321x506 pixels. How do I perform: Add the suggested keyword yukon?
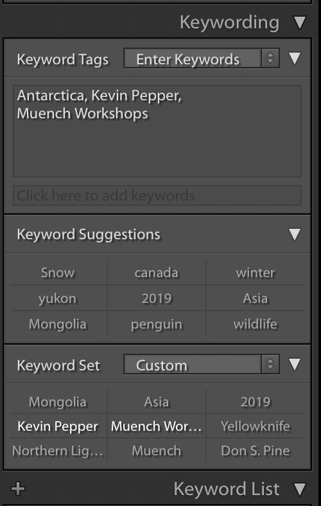tap(58, 298)
